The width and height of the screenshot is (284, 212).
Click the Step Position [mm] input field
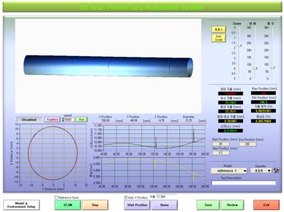click(221, 153)
